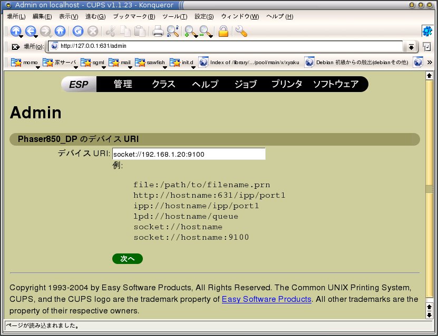Open the 設定(S) menu
The height and width of the screenshot is (336, 438).
coord(204,16)
